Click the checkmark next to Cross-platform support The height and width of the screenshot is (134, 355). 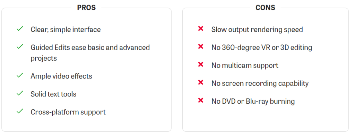click(x=20, y=111)
